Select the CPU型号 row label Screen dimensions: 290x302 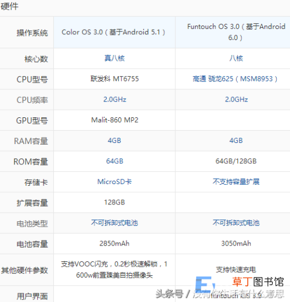[32, 80]
